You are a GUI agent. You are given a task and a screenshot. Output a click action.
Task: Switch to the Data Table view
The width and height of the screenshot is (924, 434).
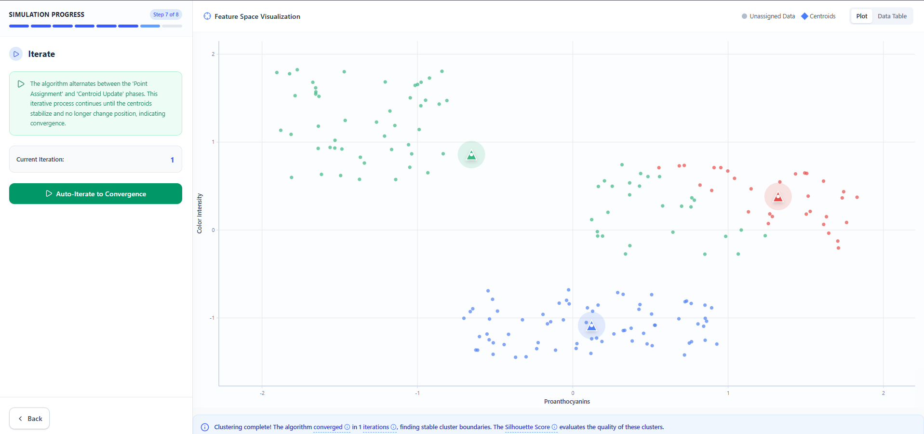coord(892,16)
